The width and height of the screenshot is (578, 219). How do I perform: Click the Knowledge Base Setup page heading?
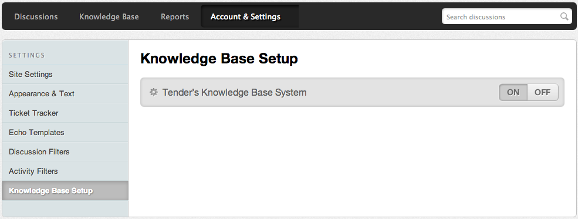(219, 59)
